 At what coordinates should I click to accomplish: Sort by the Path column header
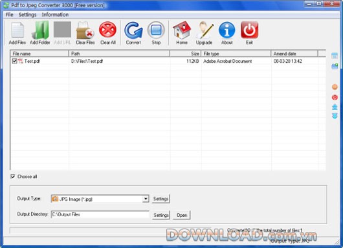click(x=120, y=54)
